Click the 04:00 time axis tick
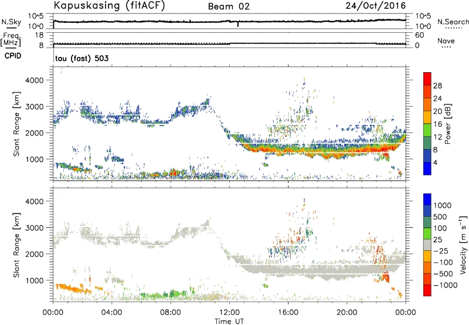 coord(111,313)
